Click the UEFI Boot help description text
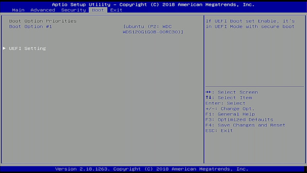Image resolution: width=307 pixels, height=173 pixels. click(250, 24)
